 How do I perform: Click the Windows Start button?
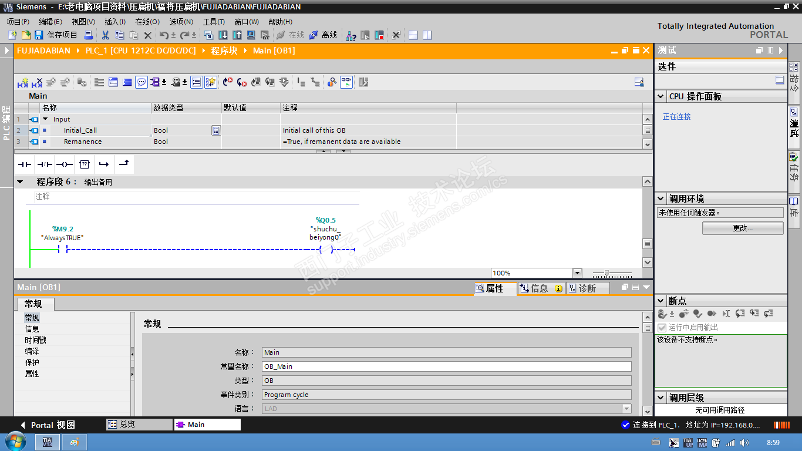tap(15, 442)
